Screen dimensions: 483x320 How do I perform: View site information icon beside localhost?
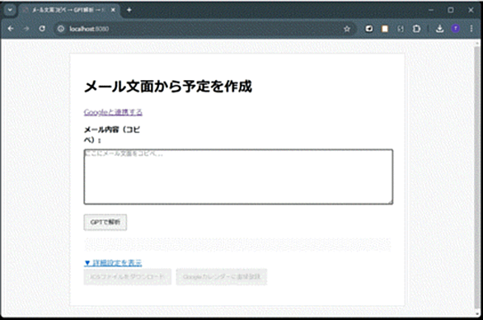click(x=61, y=29)
